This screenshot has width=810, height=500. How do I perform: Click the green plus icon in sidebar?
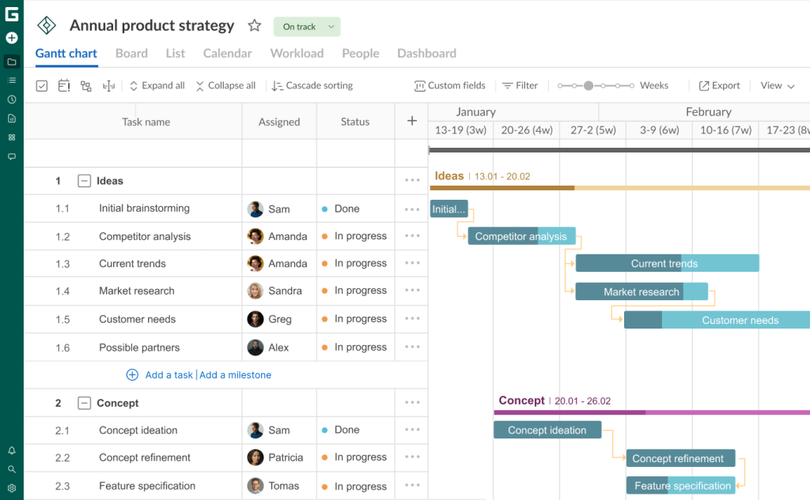tap(11, 37)
